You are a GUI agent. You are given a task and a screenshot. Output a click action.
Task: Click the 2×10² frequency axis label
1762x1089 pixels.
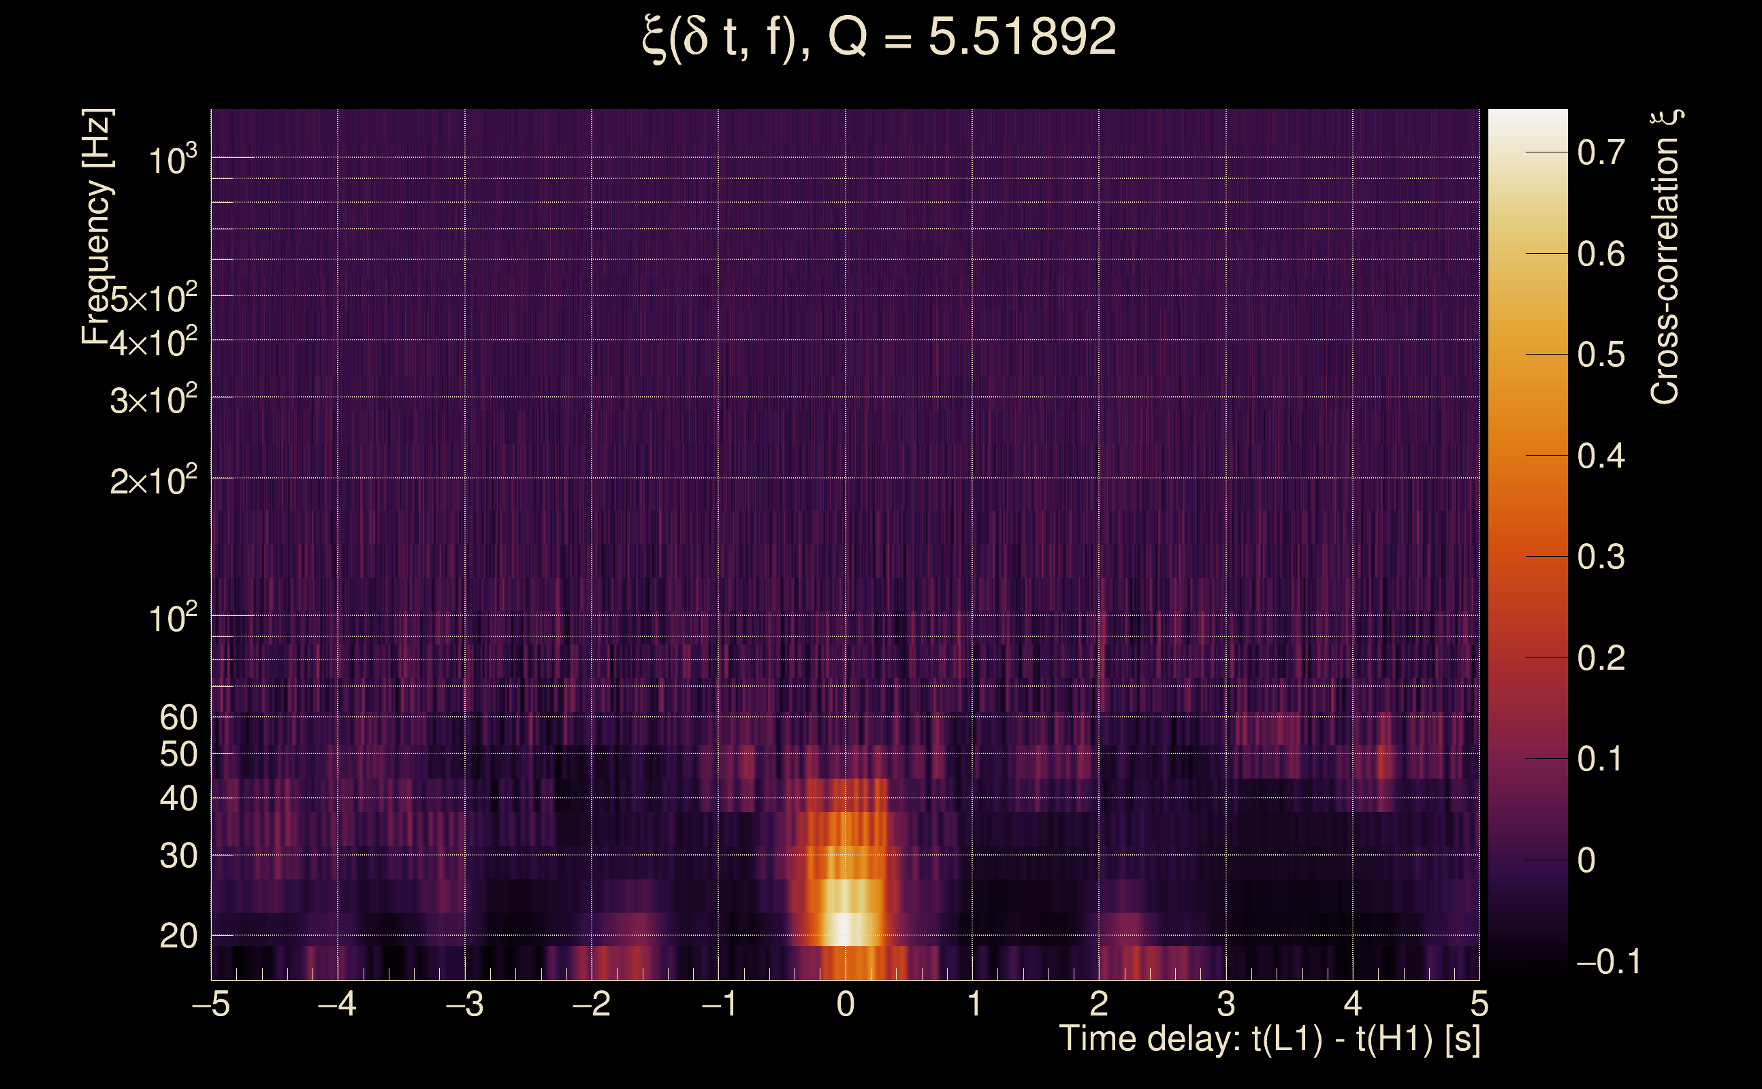153,481
